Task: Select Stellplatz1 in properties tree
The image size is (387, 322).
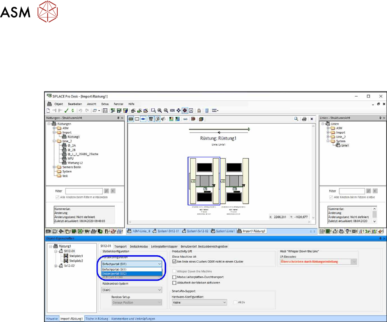Action: [x=76, y=256]
